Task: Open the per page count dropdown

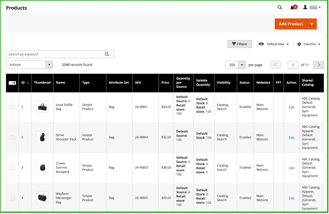Action: point(242,65)
